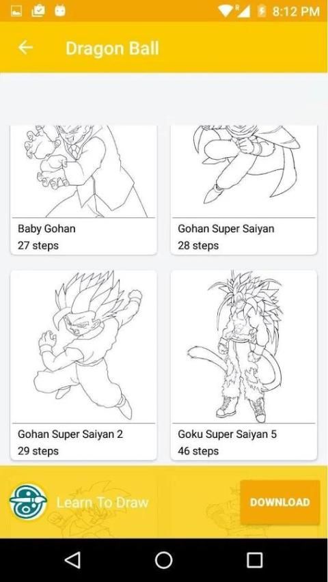Tap the 46 steps label under Goku
328x582 pixels.
click(x=198, y=451)
